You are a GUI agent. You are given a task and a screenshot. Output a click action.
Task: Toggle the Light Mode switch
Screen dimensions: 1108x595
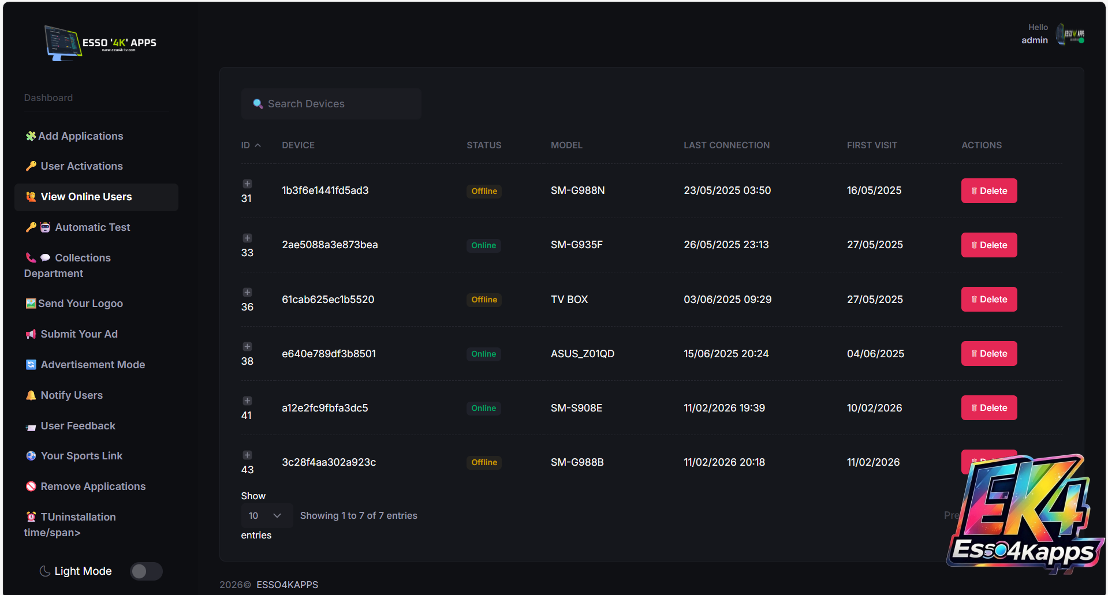(x=146, y=571)
